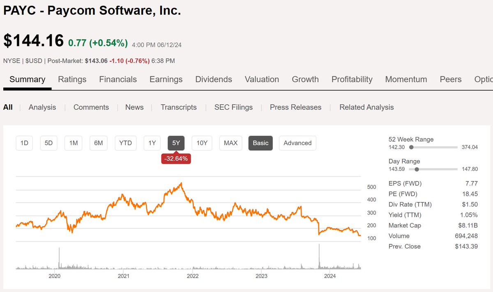Screen dimensions: 493x292
Task: Open the Financials tab
Action: (x=118, y=79)
